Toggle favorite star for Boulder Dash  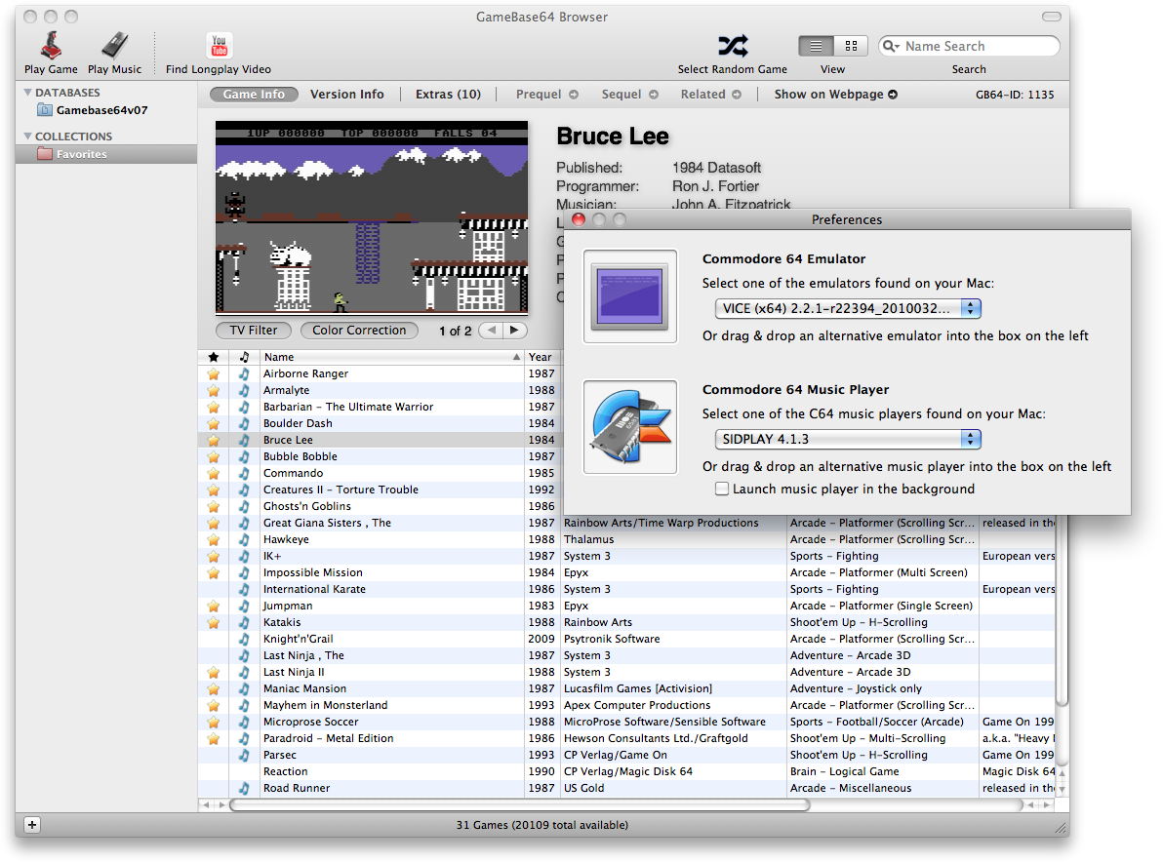pyautogui.click(x=214, y=424)
